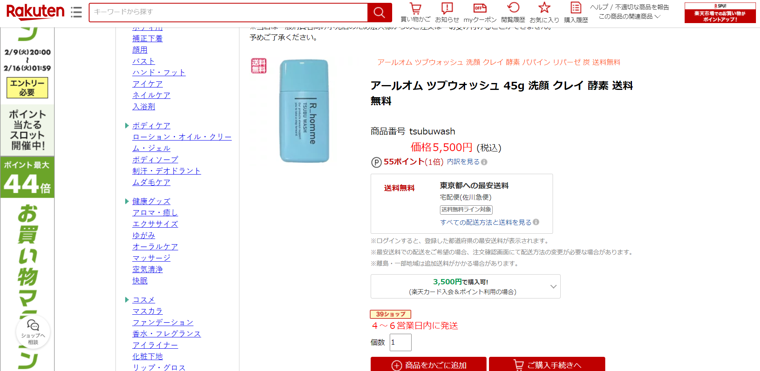
Task: Expand the 健康グッズ category arrow
Action: [127, 201]
